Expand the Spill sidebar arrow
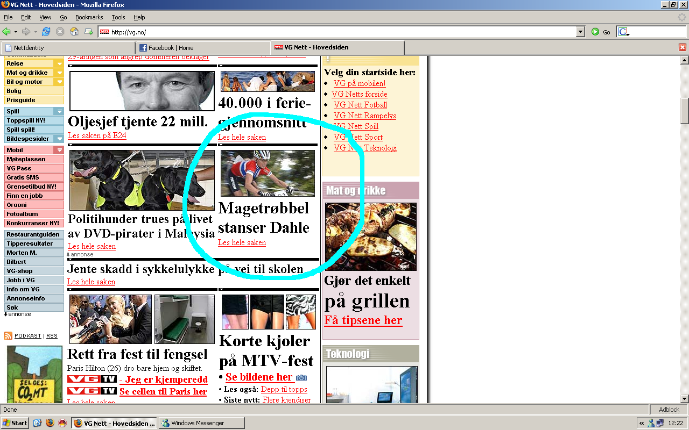The height and width of the screenshot is (430, 689). pos(59,111)
